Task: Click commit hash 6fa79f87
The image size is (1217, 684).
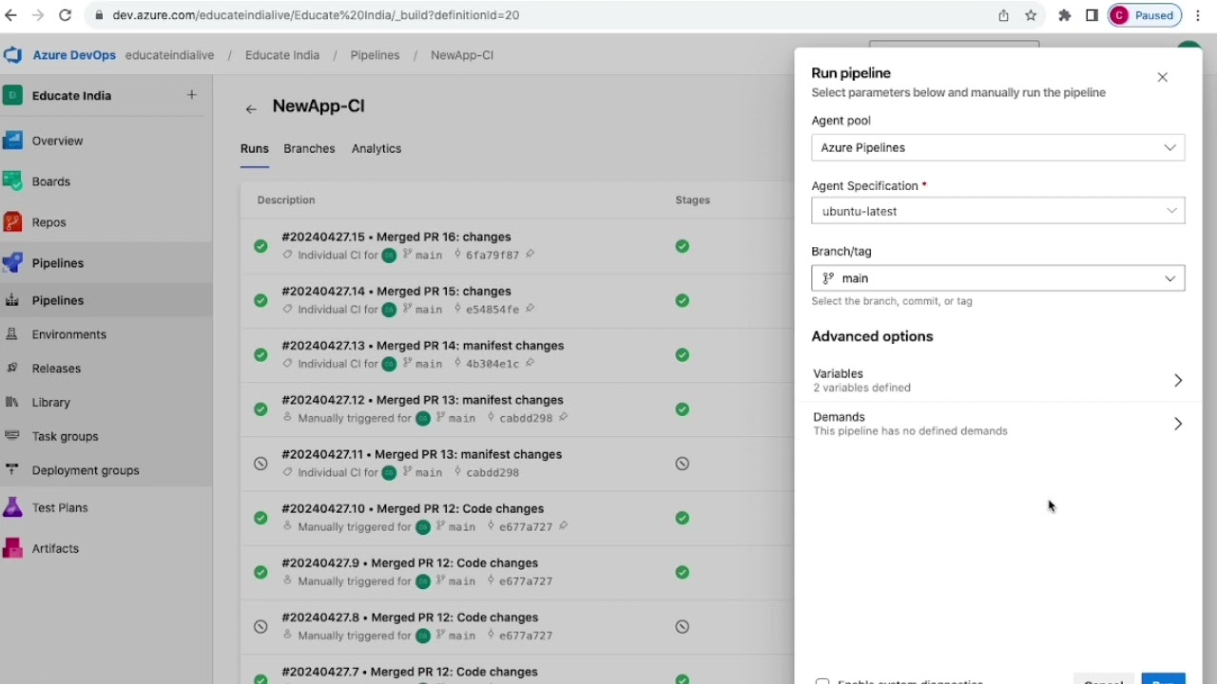Action: click(492, 256)
